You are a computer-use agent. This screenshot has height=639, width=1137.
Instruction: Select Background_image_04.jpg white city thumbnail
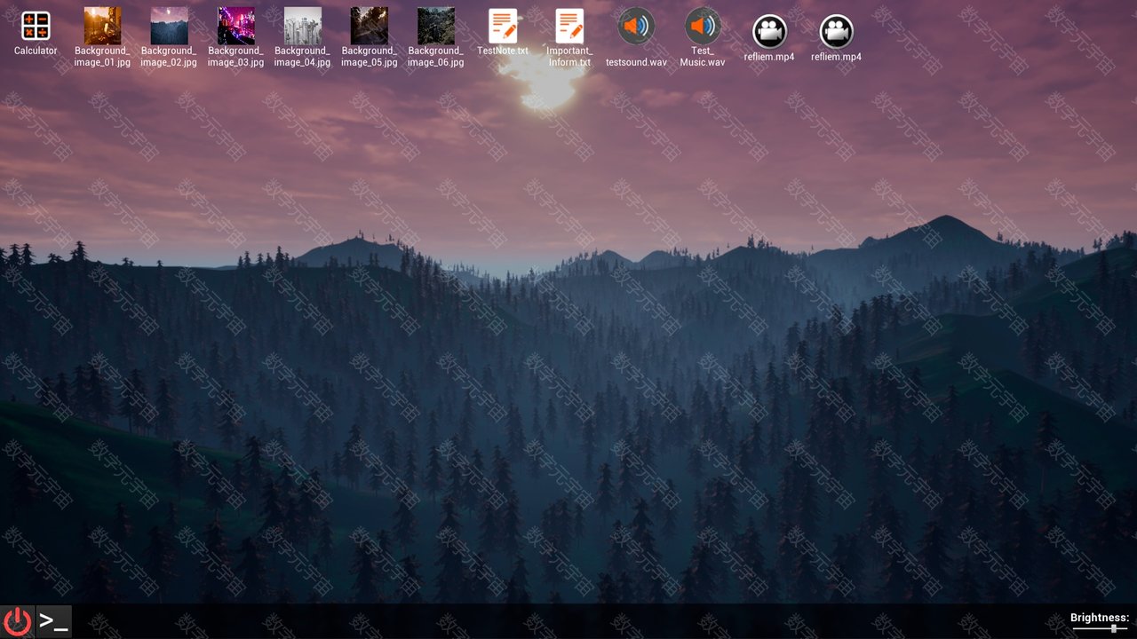click(x=302, y=26)
